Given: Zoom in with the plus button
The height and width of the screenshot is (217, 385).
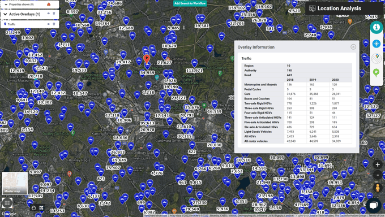Looking at the screenshot, I should tap(378, 164).
